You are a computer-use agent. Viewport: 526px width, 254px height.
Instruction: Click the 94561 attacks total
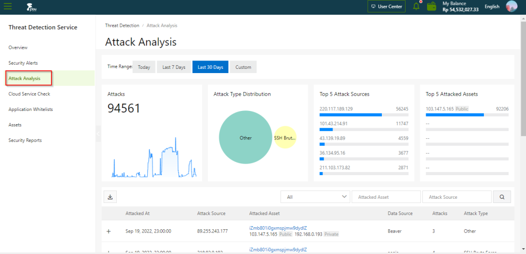click(x=124, y=108)
